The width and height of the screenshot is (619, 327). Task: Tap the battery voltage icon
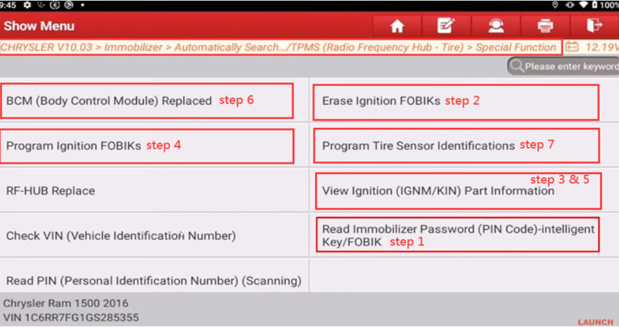pyautogui.click(x=572, y=47)
